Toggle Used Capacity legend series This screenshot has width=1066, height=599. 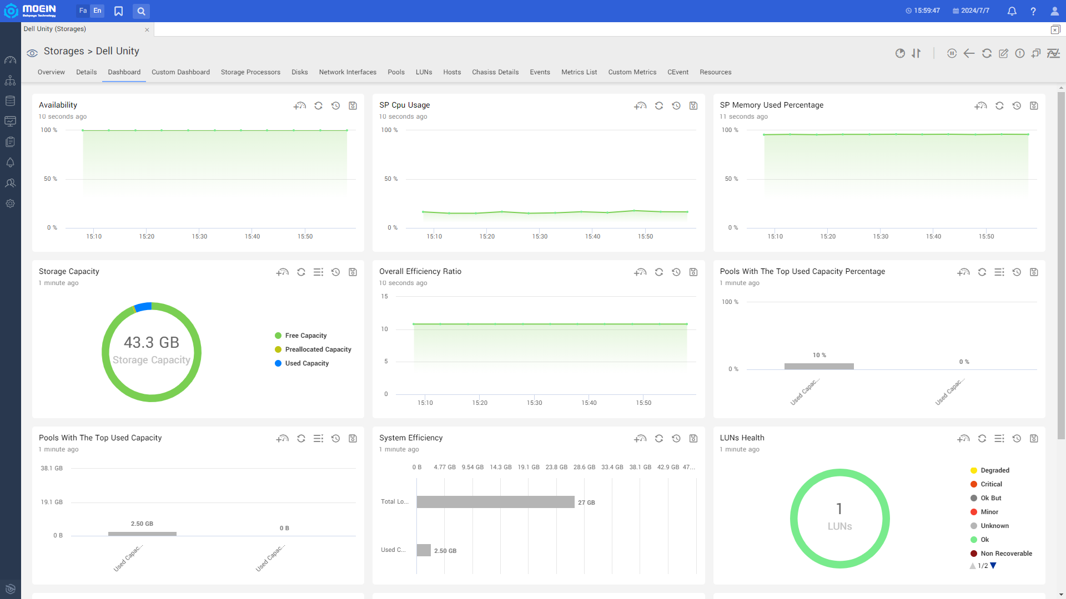(x=301, y=363)
